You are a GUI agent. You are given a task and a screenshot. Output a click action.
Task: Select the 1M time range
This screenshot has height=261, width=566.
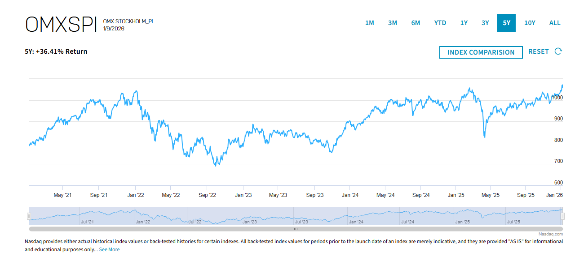tap(369, 23)
